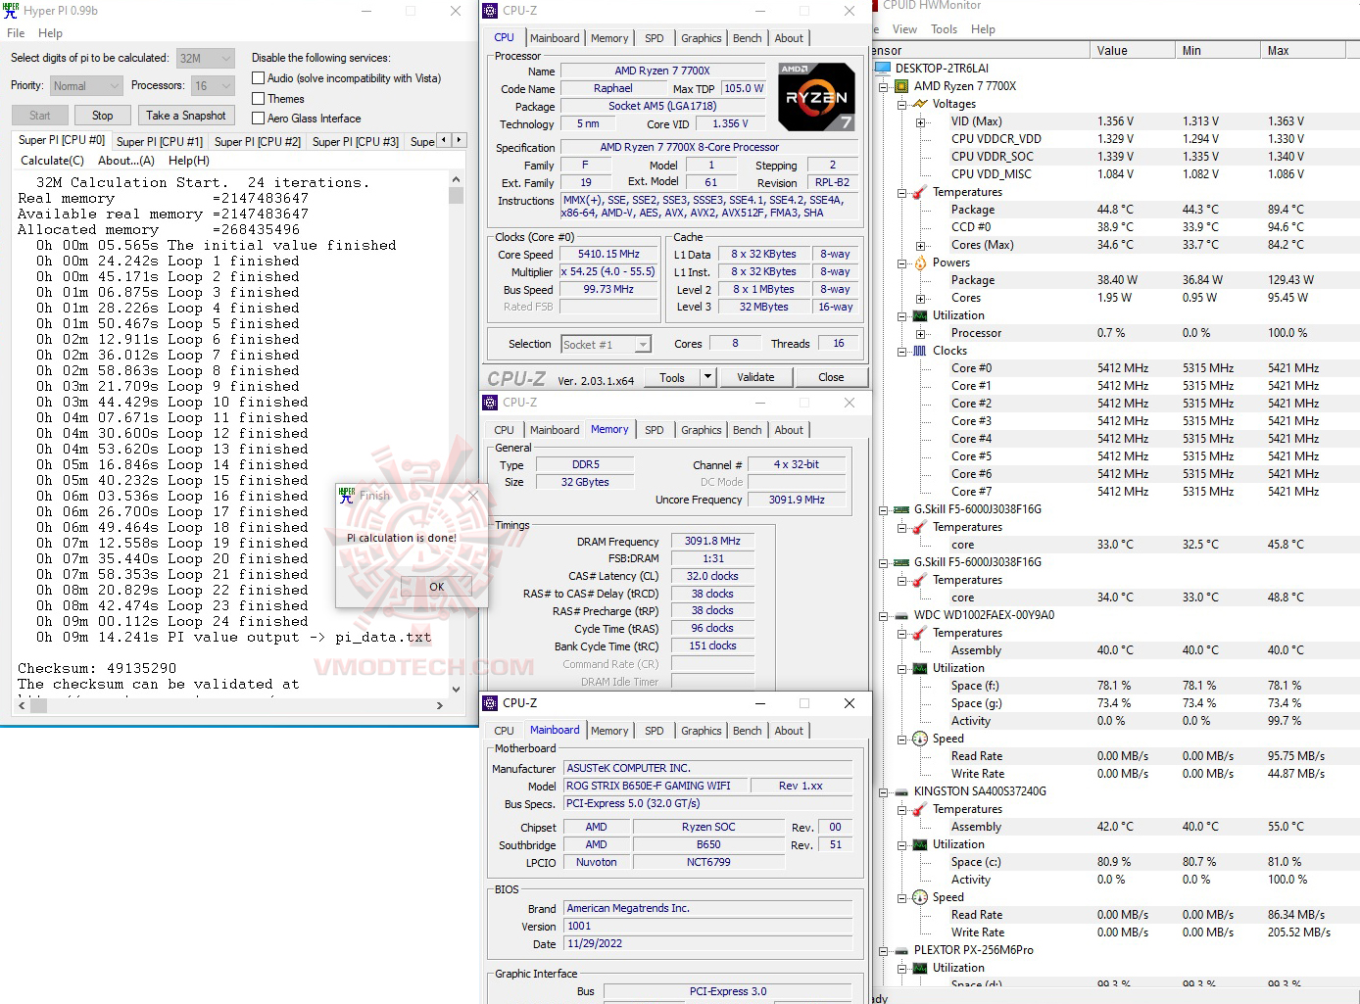Open the Calculate(C) menu in Hyper PI
Image resolution: width=1360 pixels, height=1004 pixels.
pos(53,161)
